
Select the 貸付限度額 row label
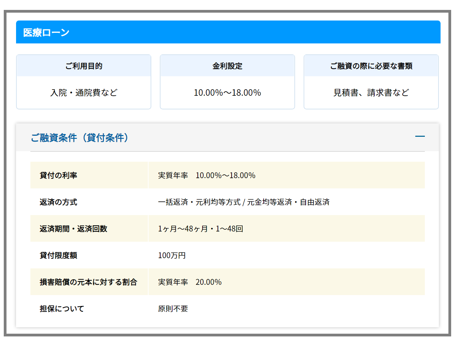pyautogui.click(x=58, y=255)
